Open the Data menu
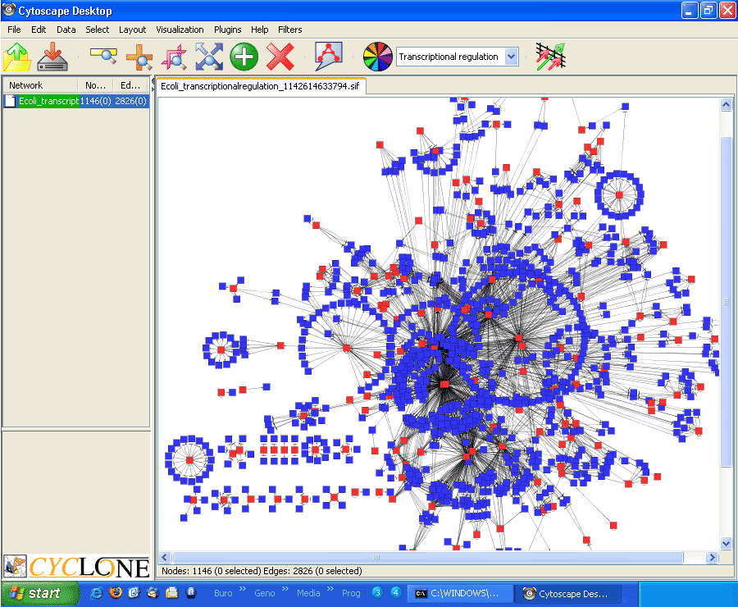 click(66, 30)
